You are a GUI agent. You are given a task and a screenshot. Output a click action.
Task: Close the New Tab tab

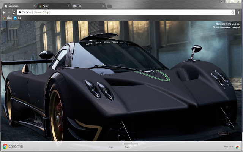pyautogui.click(x=103, y=6)
